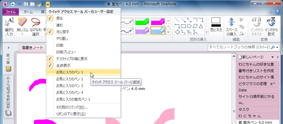
Task: Insert a straight line shape
Action: (177, 21)
